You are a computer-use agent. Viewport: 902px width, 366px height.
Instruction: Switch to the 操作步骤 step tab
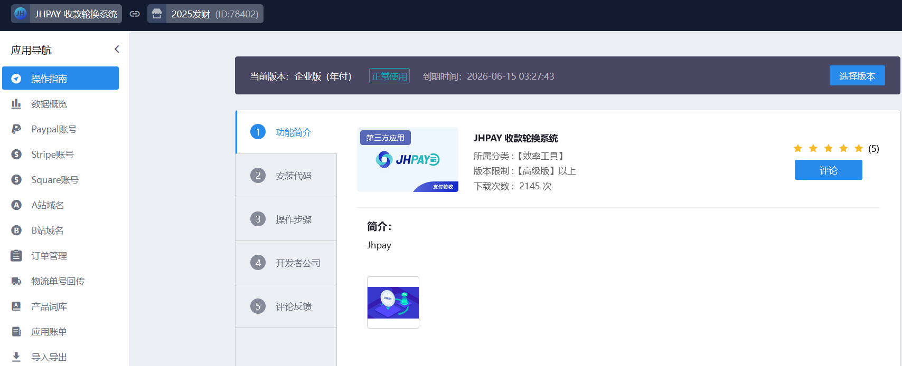tap(286, 219)
